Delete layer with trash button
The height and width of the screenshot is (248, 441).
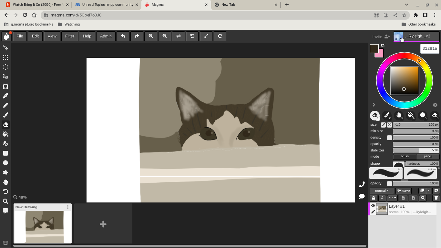coord(436,198)
